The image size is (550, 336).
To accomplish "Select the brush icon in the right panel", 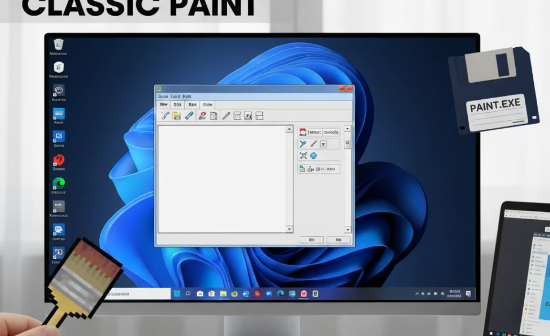I will (313, 144).
